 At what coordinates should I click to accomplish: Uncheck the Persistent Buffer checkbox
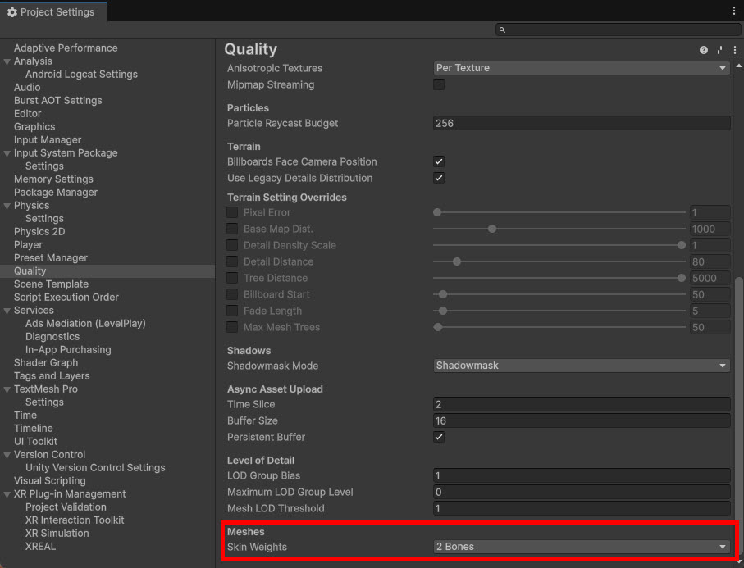tap(439, 437)
